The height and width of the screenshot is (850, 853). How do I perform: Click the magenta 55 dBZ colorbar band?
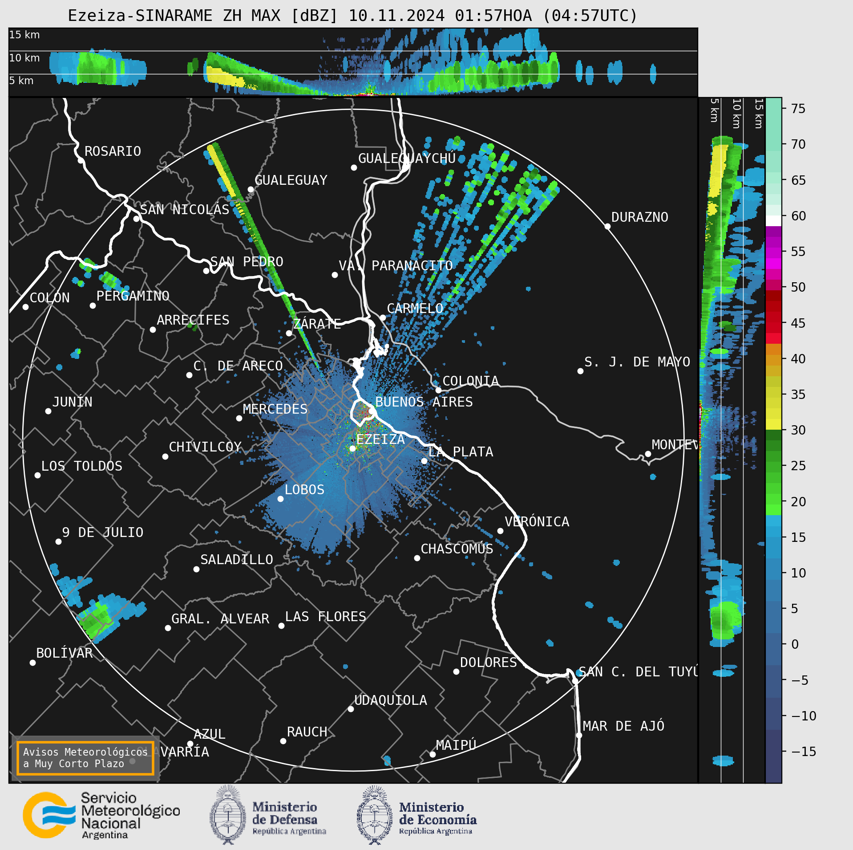coord(773,253)
